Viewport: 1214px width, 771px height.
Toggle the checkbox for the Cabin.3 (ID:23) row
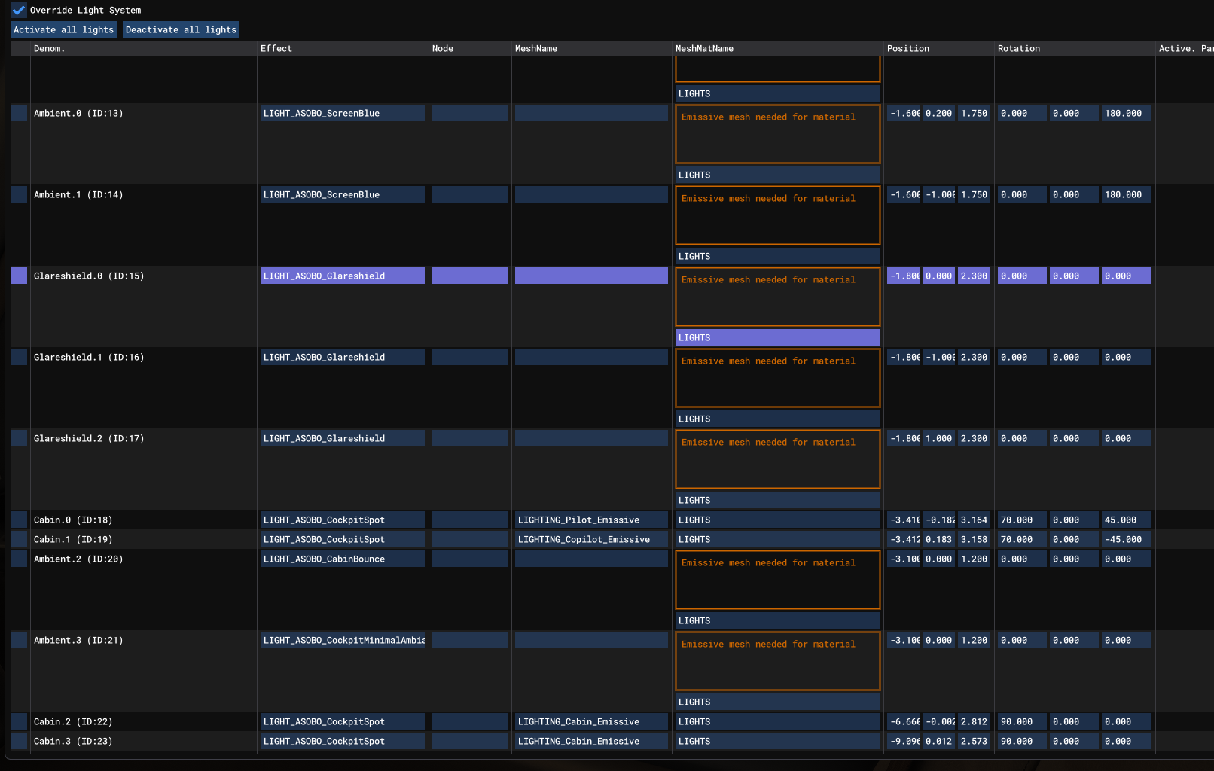click(19, 742)
